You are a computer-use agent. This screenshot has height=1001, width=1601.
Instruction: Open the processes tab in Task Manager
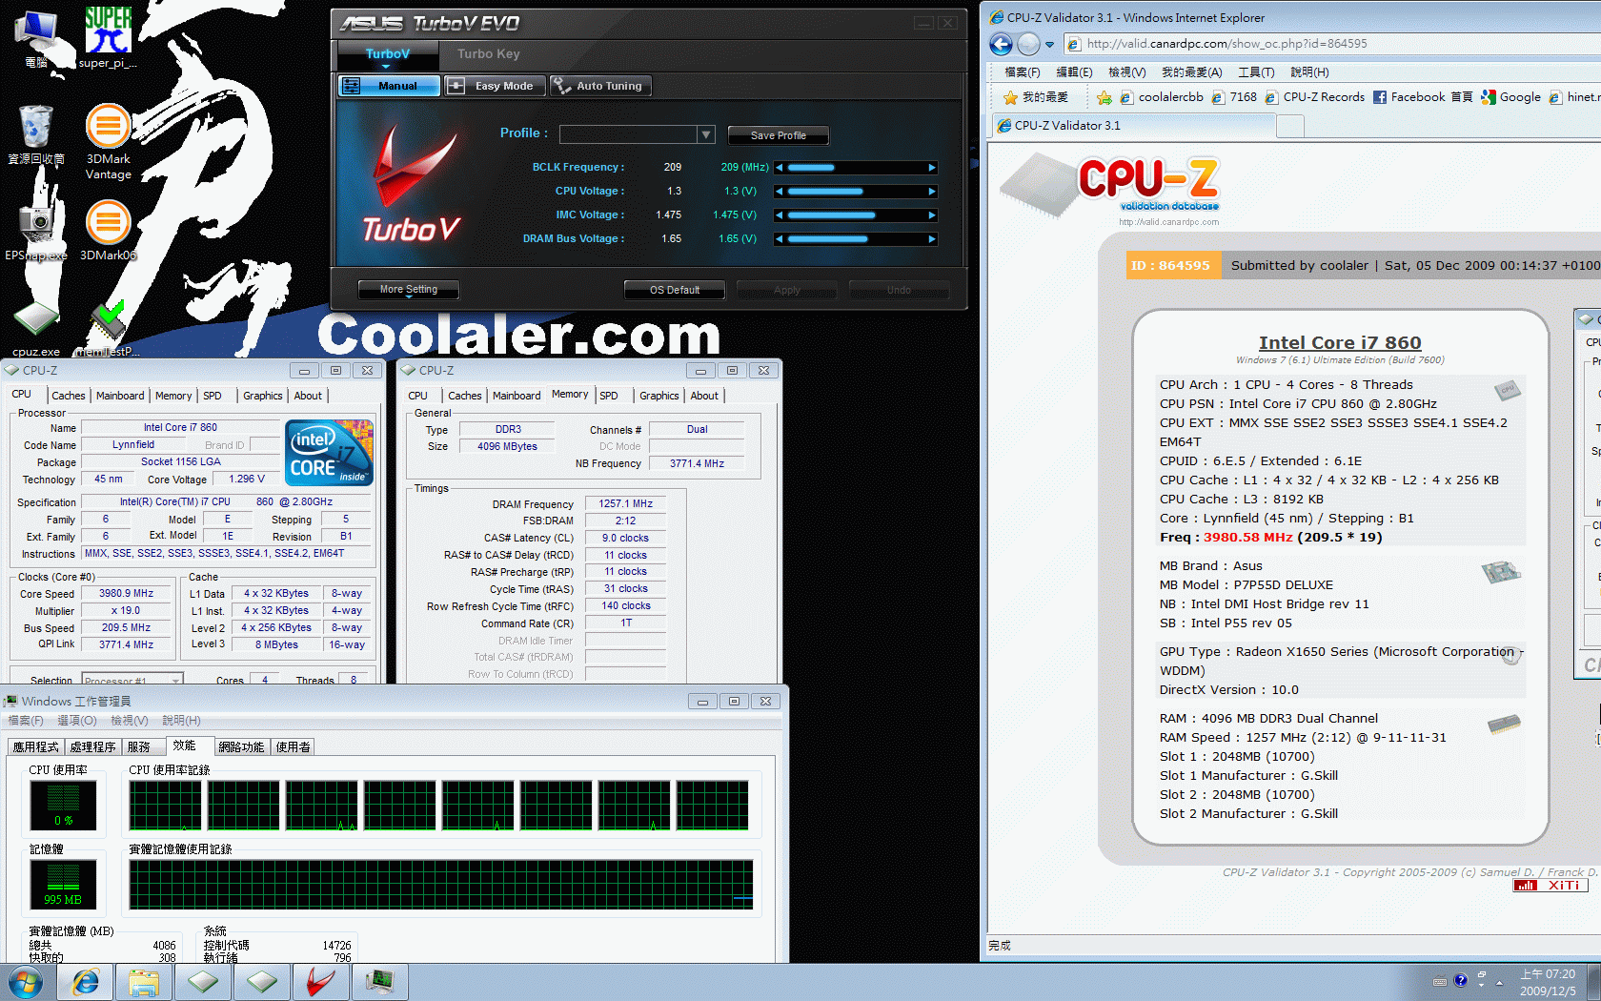point(92,746)
